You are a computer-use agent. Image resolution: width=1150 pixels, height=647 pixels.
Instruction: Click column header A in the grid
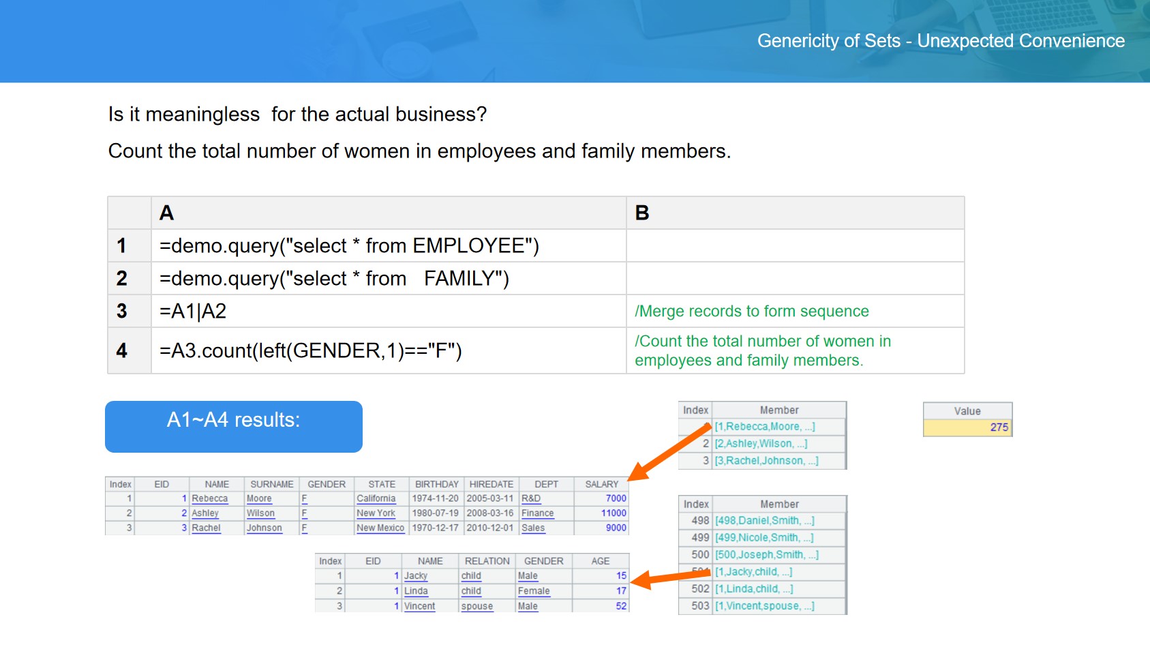(388, 213)
